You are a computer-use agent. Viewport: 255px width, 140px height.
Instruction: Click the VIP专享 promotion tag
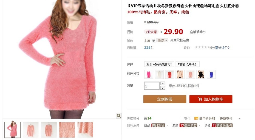[151, 32]
